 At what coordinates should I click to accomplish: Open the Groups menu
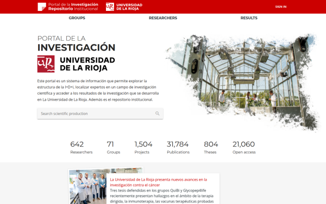click(77, 18)
